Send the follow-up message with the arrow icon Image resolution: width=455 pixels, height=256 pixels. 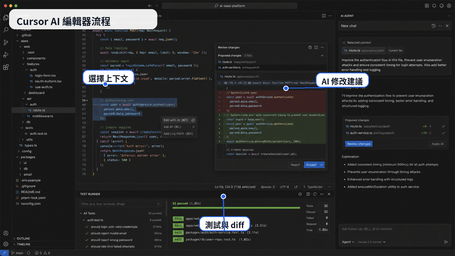[446, 242]
